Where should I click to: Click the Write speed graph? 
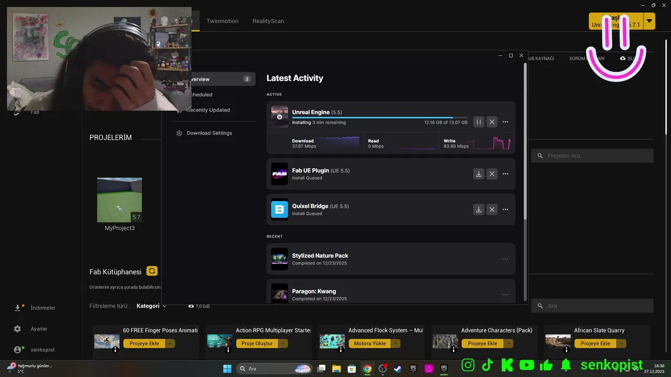click(492, 143)
